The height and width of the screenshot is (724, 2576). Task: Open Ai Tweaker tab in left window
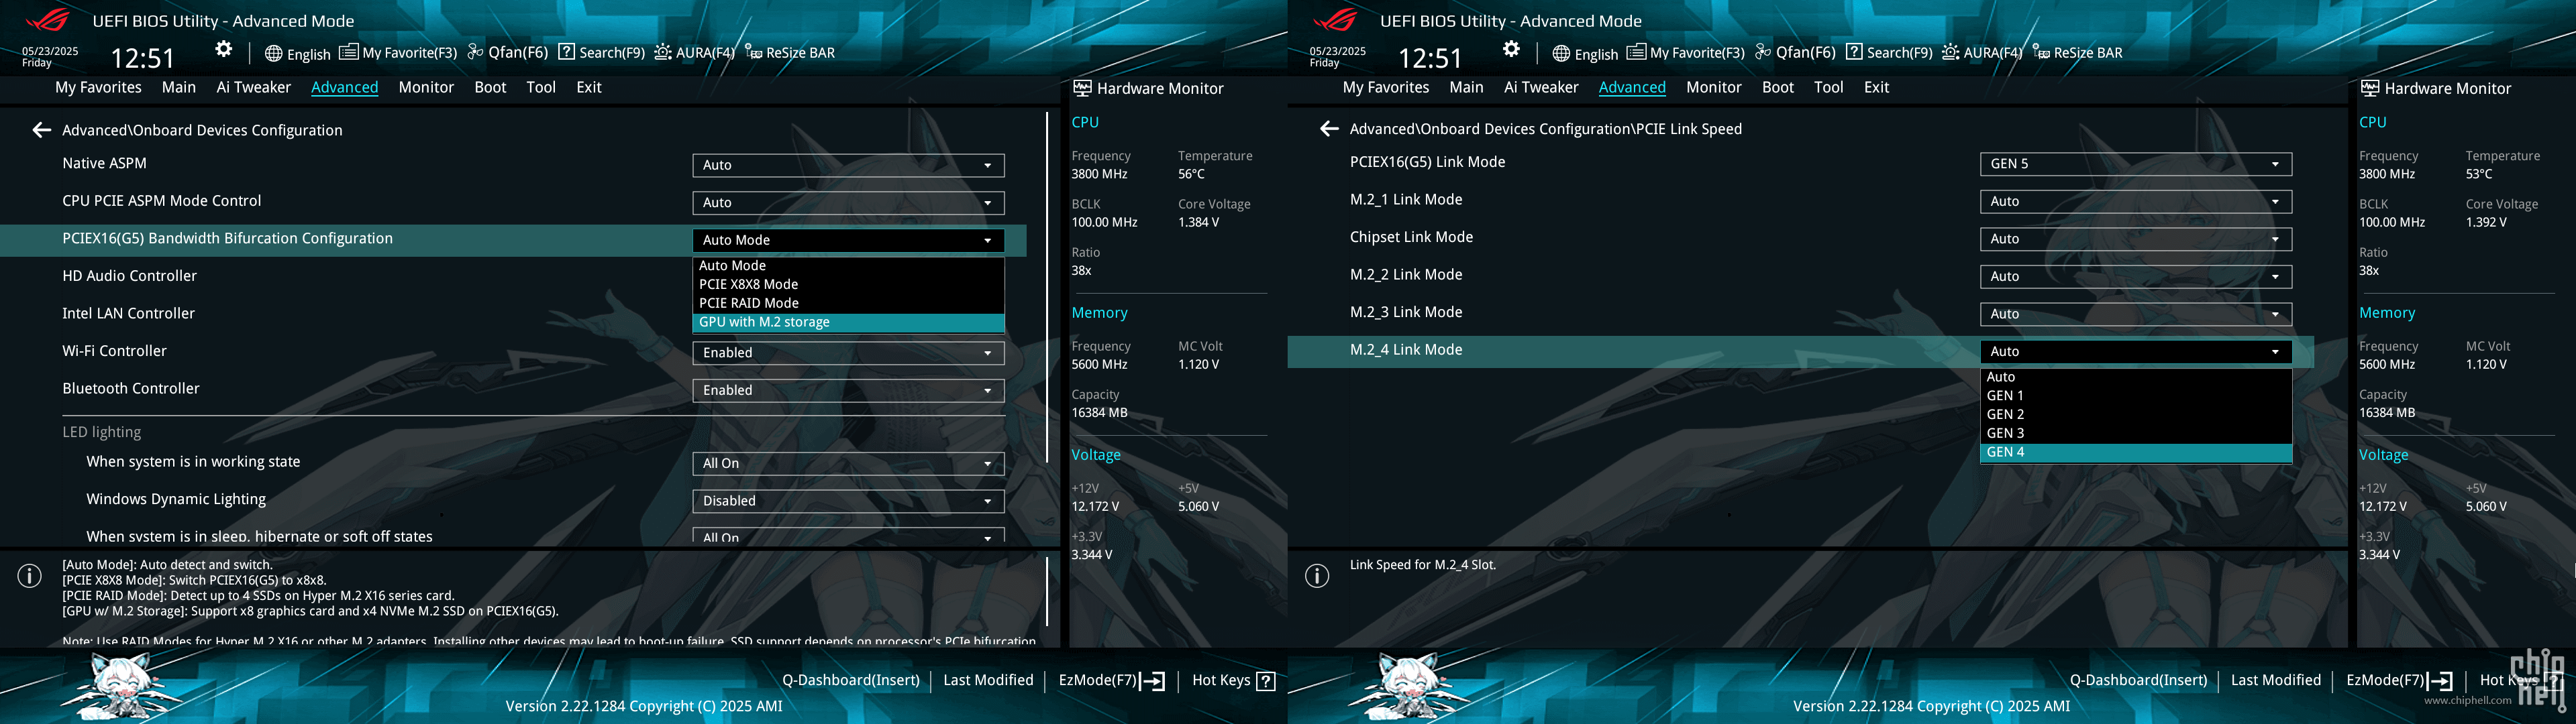[x=254, y=87]
